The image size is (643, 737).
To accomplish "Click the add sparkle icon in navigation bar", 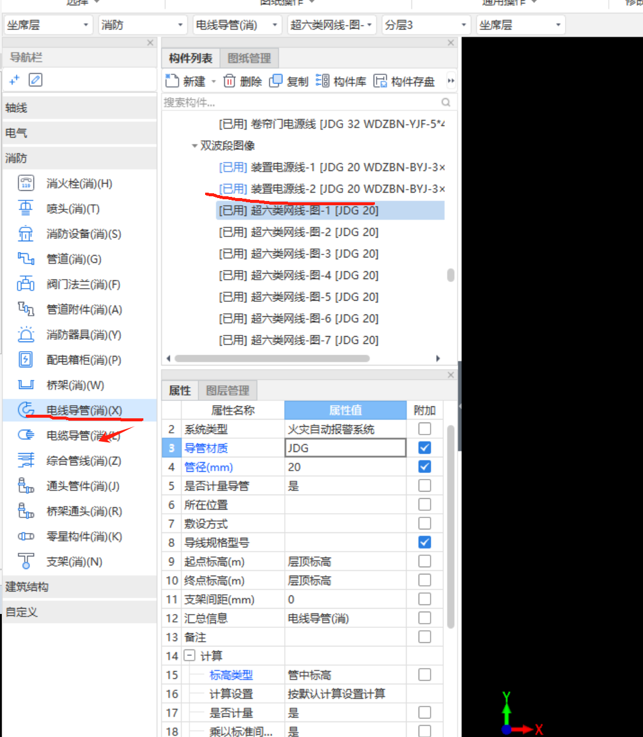I will (x=14, y=80).
